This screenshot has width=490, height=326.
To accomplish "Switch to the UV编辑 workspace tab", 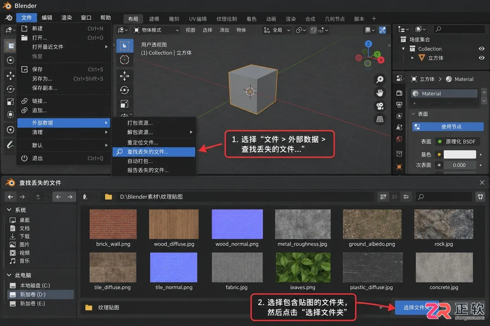I will point(197,19).
